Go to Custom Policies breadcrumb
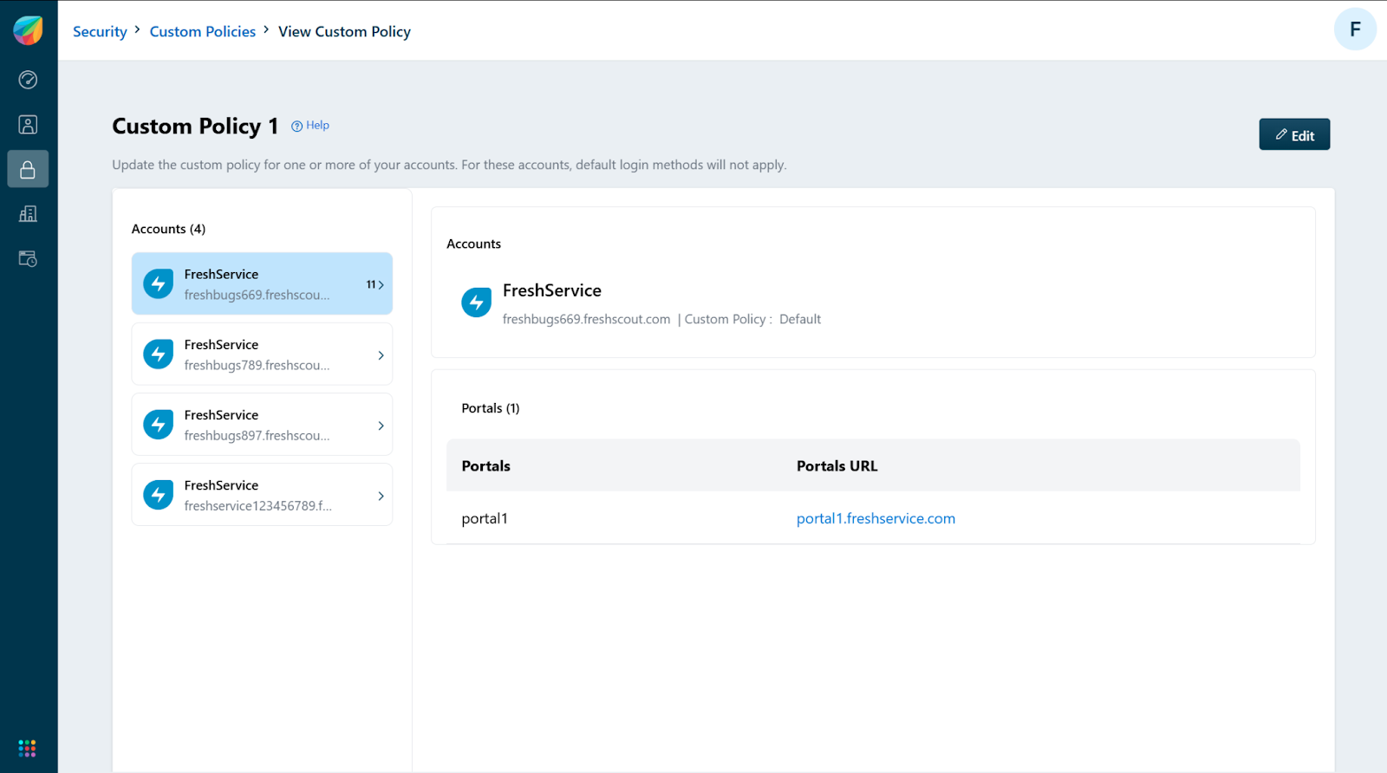The height and width of the screenshot is (773, 1387). [203, 31]
